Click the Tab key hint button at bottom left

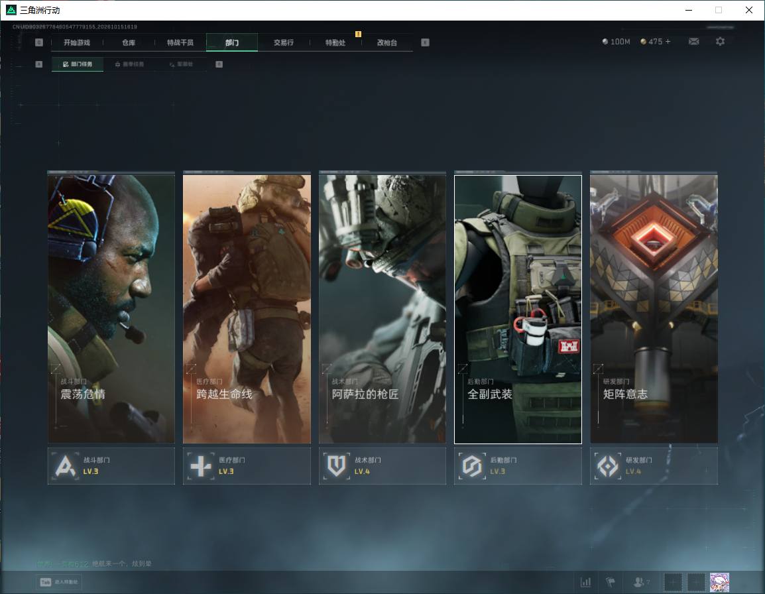pos(59,582)
